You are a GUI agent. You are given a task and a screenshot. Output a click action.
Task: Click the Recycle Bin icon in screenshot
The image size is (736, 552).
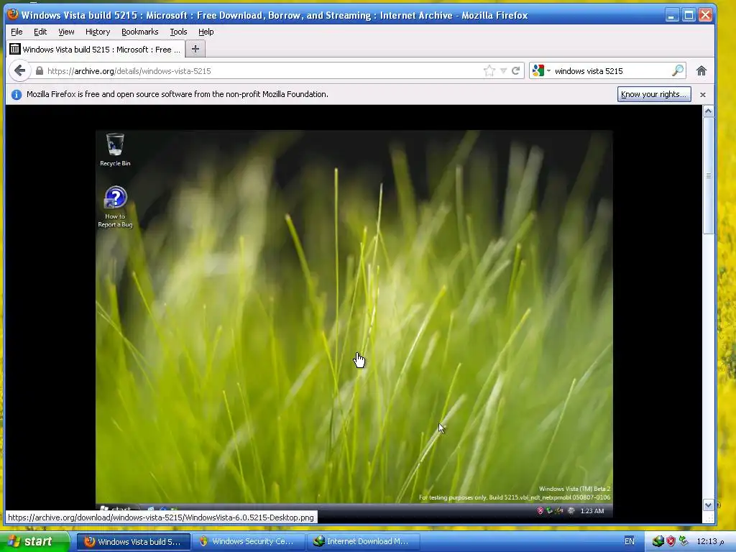[115, 149]
